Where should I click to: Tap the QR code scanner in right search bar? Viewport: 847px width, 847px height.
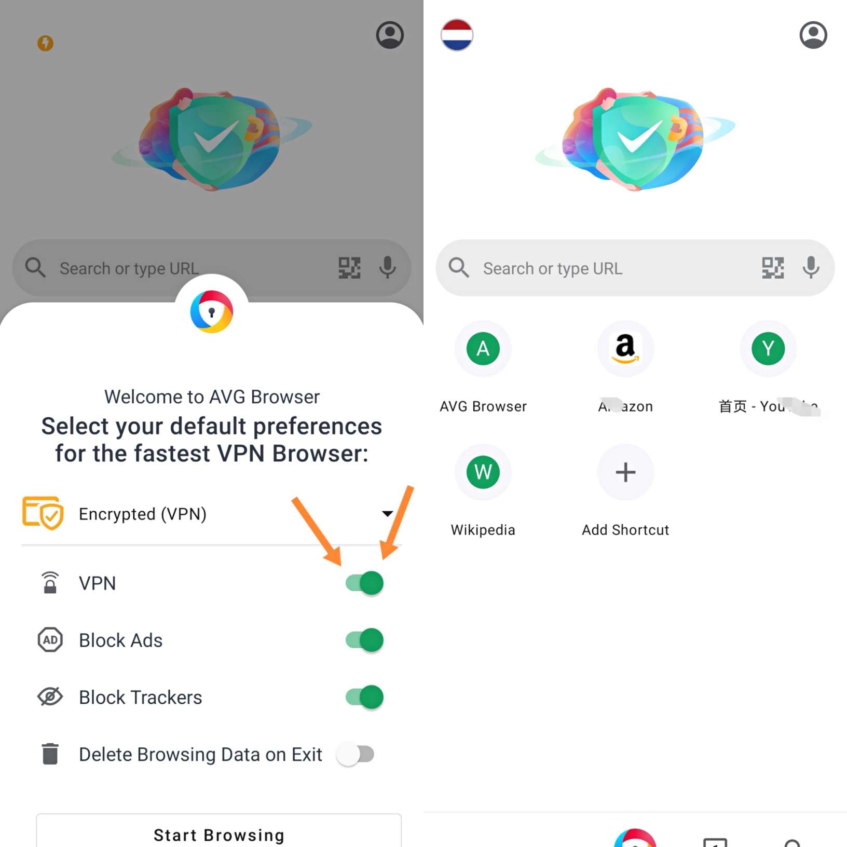[x=772, y=268]
